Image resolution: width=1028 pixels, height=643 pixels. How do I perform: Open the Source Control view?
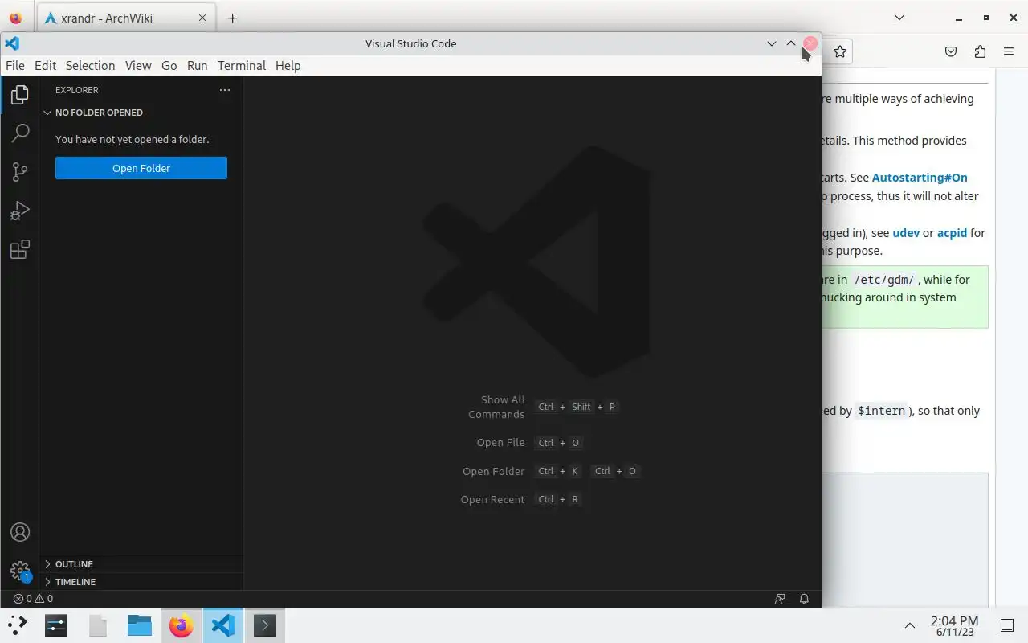(20, 172)
